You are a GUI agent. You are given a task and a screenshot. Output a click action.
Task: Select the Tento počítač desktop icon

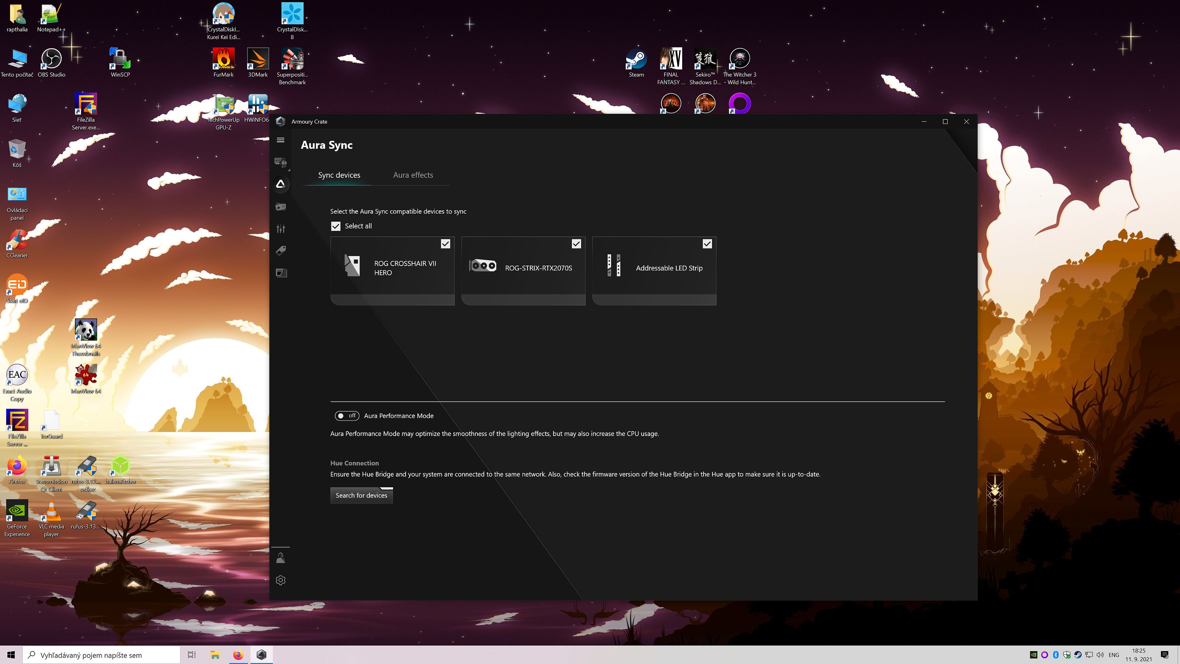click(17, 63)
